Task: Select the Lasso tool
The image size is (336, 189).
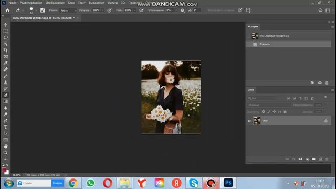Action: tap(6, 37)
